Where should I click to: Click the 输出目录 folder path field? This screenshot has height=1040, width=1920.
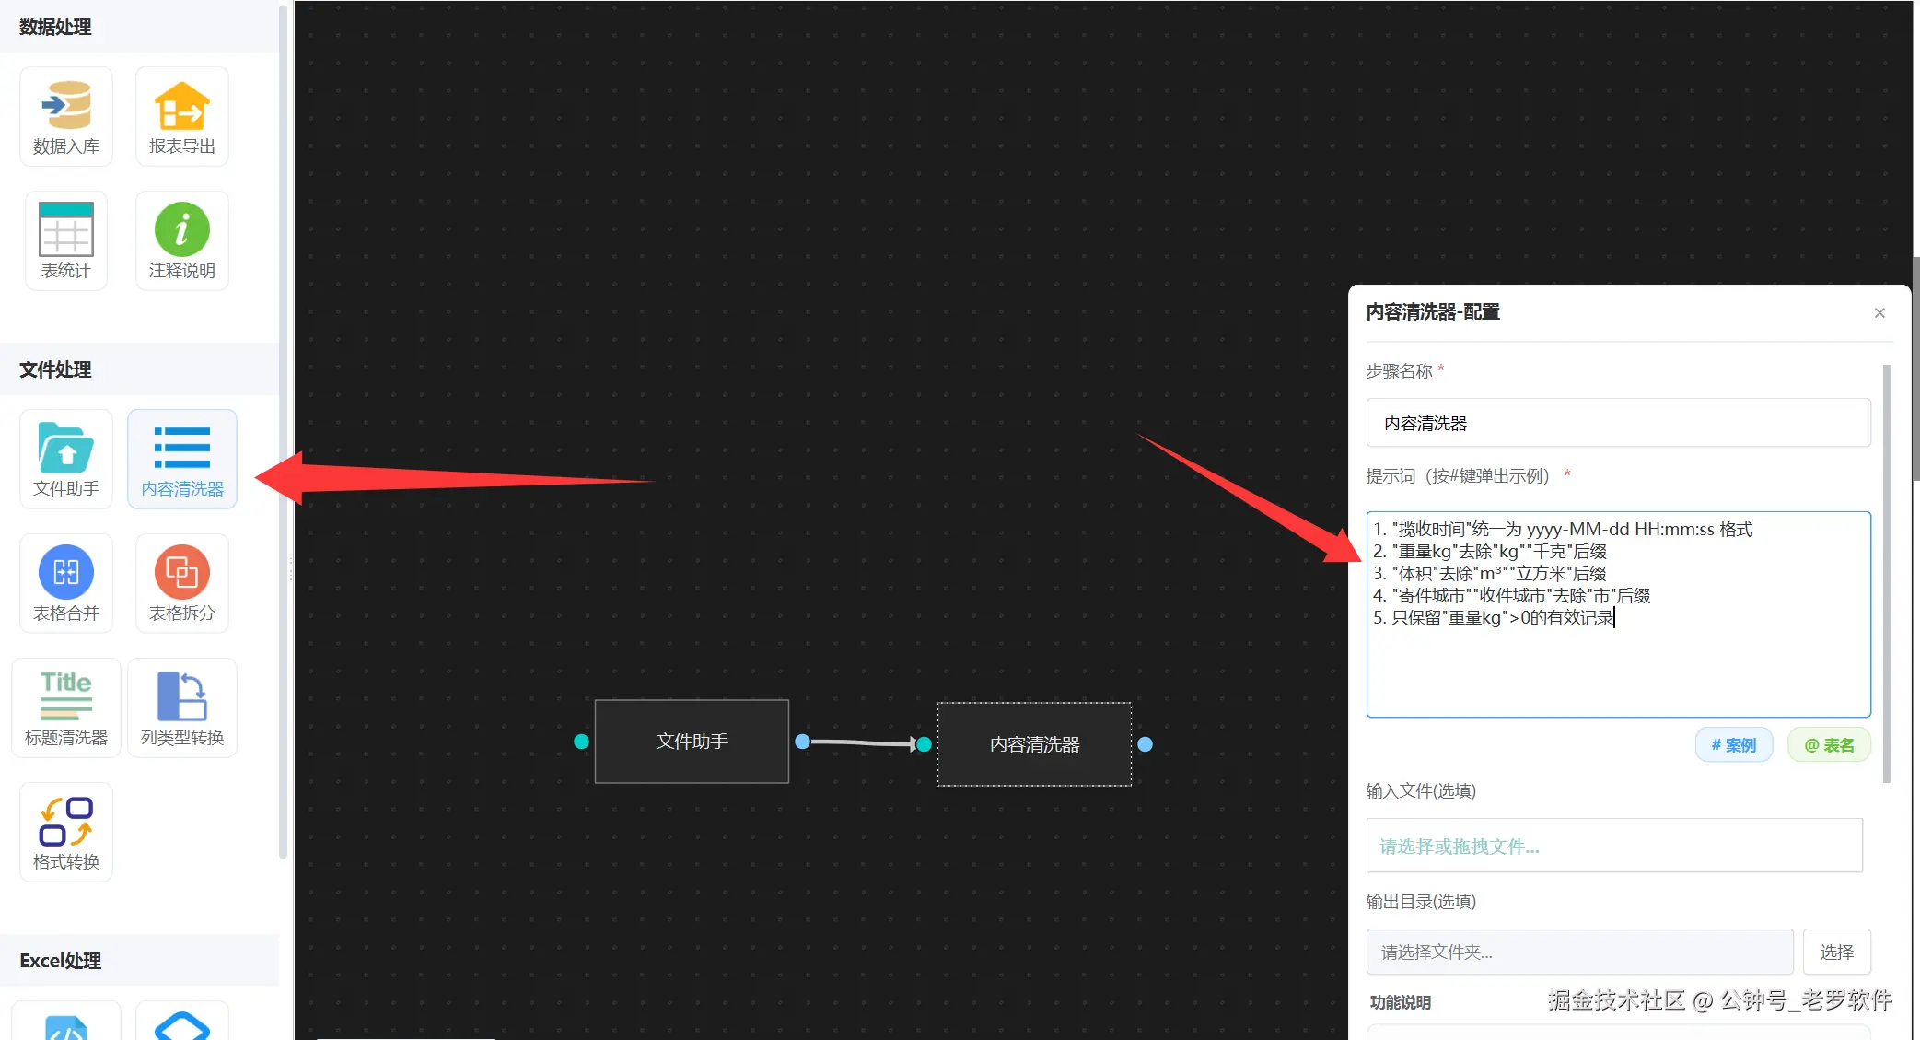[x=1579, y=952]
